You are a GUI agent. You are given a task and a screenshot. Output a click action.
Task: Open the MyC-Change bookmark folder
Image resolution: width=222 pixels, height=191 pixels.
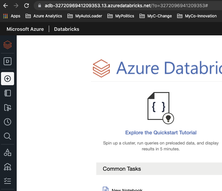pos(156,16)
